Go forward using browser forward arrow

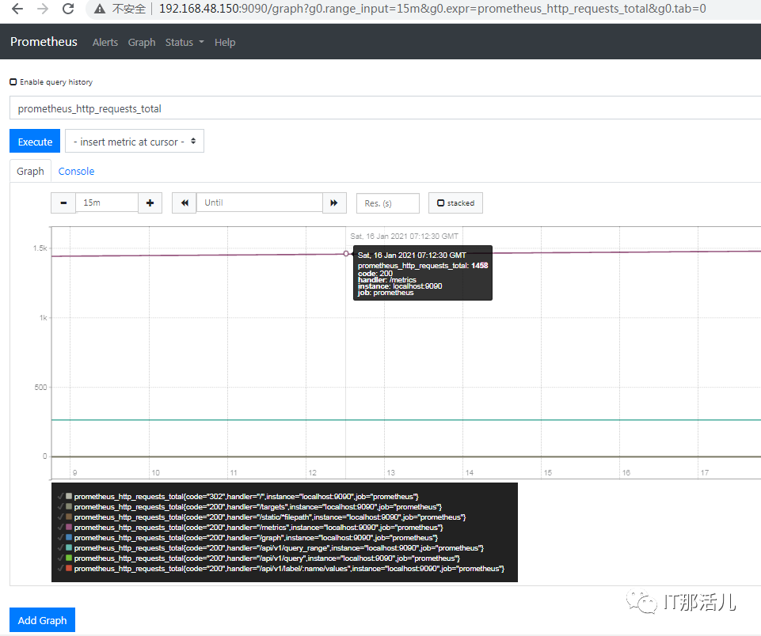pos(43,9)
